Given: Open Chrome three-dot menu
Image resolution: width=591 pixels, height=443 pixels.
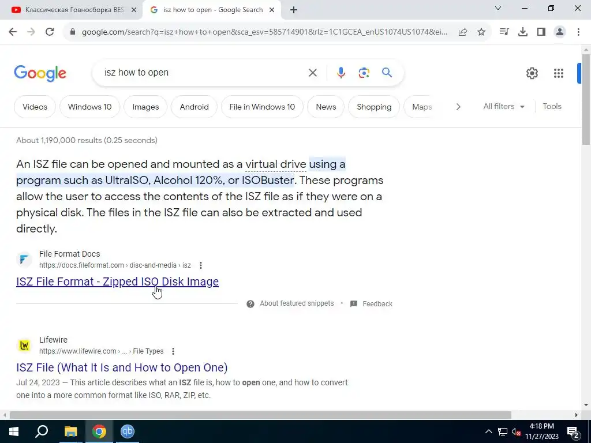Looking at the screenshot, I should 578,32.
